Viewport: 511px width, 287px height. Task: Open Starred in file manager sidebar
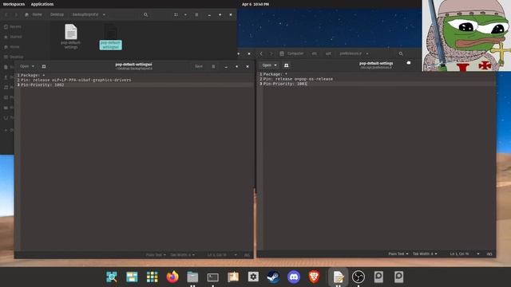[13, 37]
